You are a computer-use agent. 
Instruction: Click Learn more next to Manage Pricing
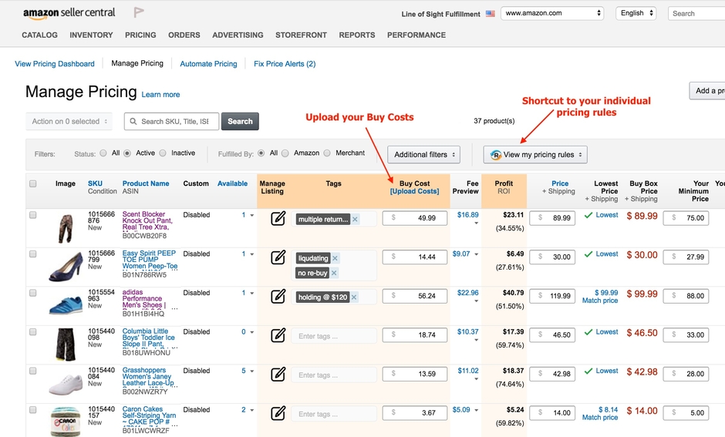(x=160, y=95)
